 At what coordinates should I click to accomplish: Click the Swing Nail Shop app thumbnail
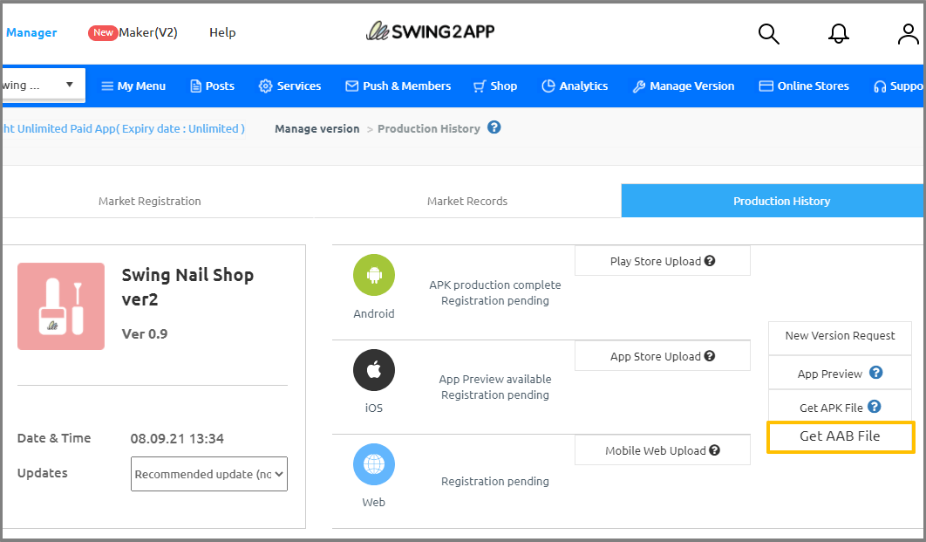pyautogui.click(x=61, y=306)
